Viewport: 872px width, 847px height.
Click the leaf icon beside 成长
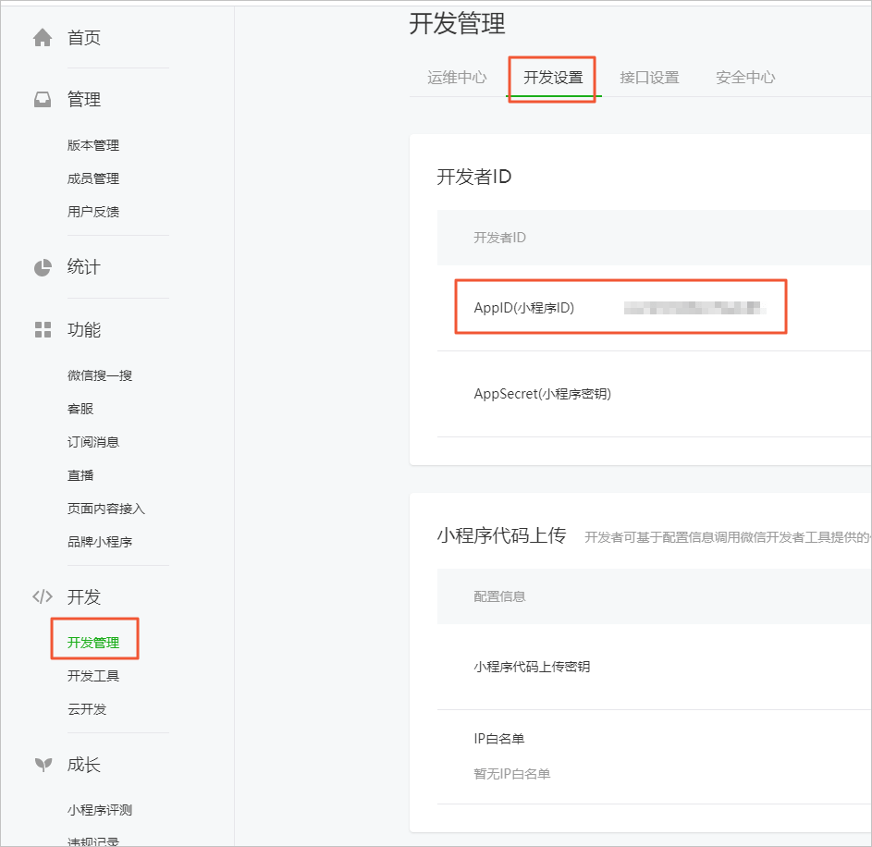coord(43,765)
